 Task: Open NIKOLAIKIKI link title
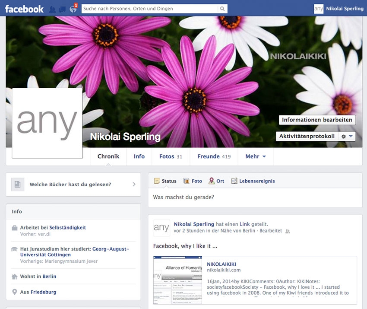(221, 264)
